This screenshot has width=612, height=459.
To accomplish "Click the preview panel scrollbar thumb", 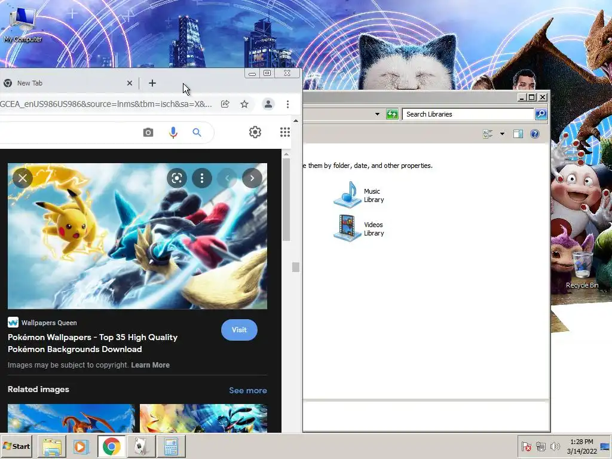I will click(286, 200).
